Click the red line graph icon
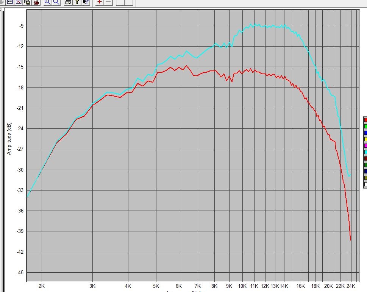Viewport: 367px width, 292px height. click(19, 2)
